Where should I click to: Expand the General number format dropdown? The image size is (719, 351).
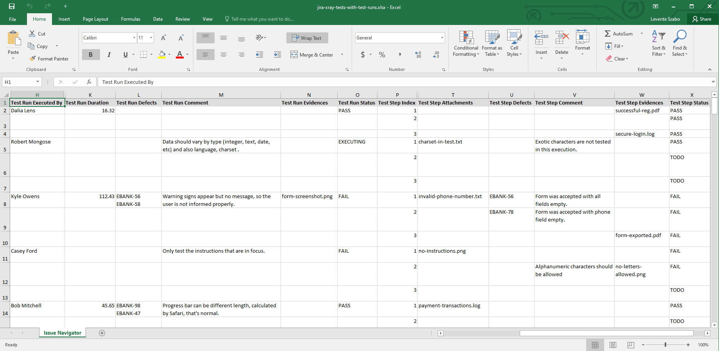(442, 38)
